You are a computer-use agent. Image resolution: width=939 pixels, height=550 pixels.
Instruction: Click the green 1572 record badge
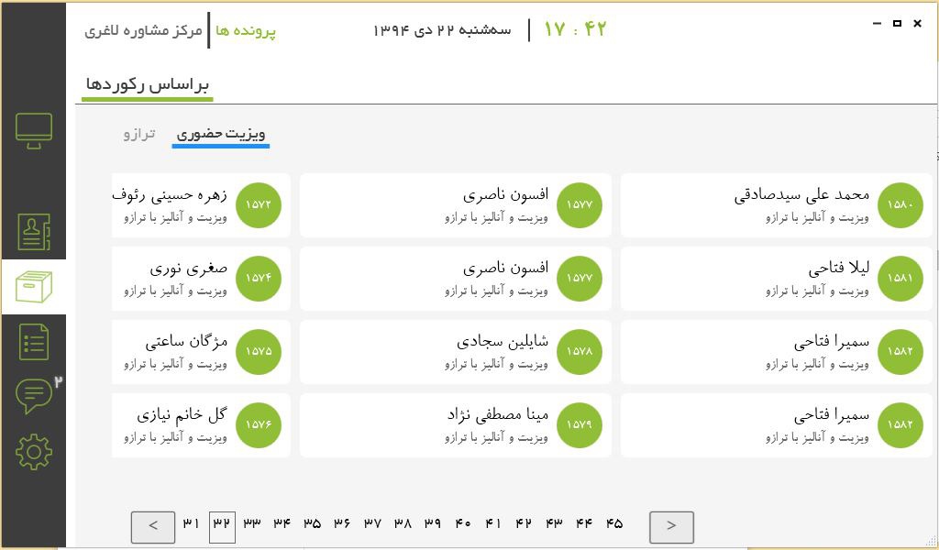pyautogui.click(x=258, y=205)
